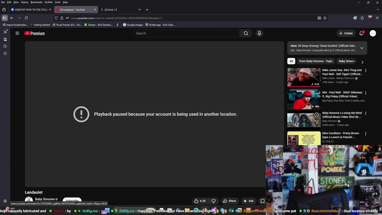Open the browser application hamburger menu

pos(377,18)
